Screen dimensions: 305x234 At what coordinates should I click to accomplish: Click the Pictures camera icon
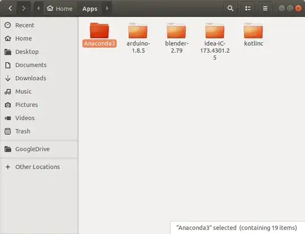coord(8,105)
